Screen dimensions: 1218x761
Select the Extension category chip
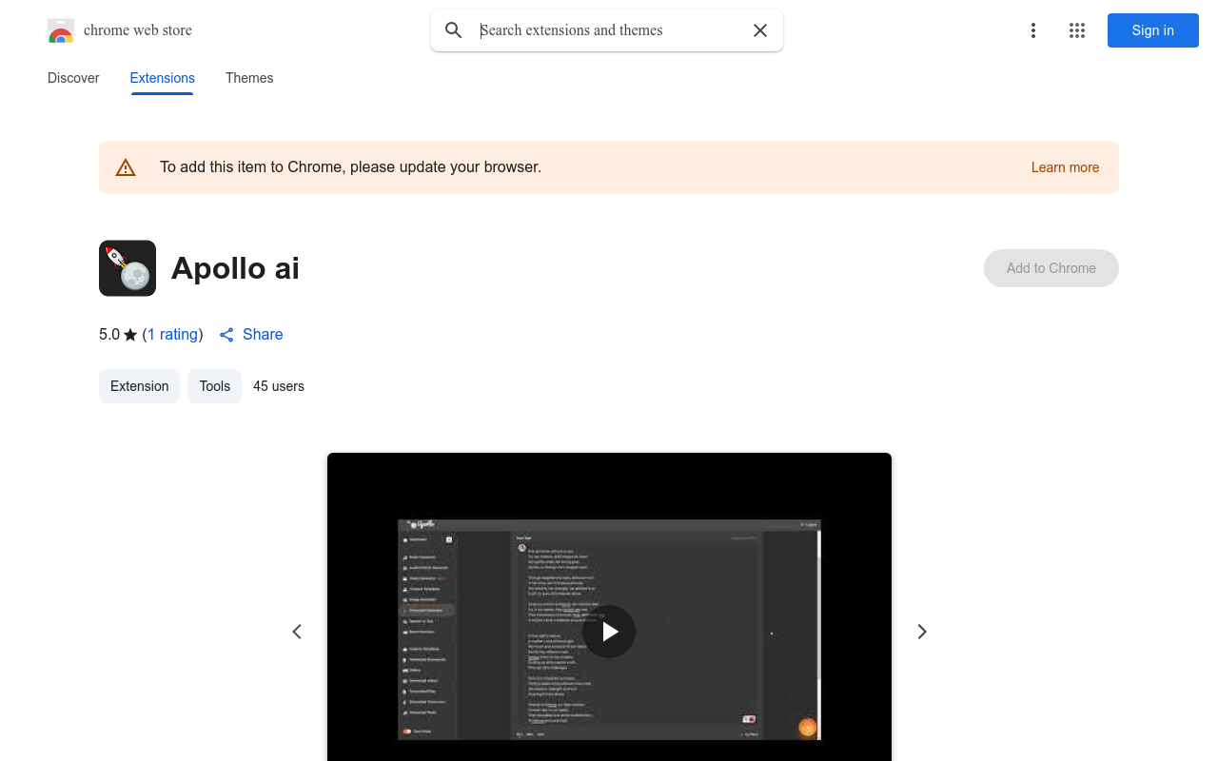[139, 386]
